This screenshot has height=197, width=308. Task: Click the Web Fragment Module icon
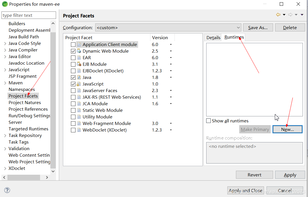(79, 124)
